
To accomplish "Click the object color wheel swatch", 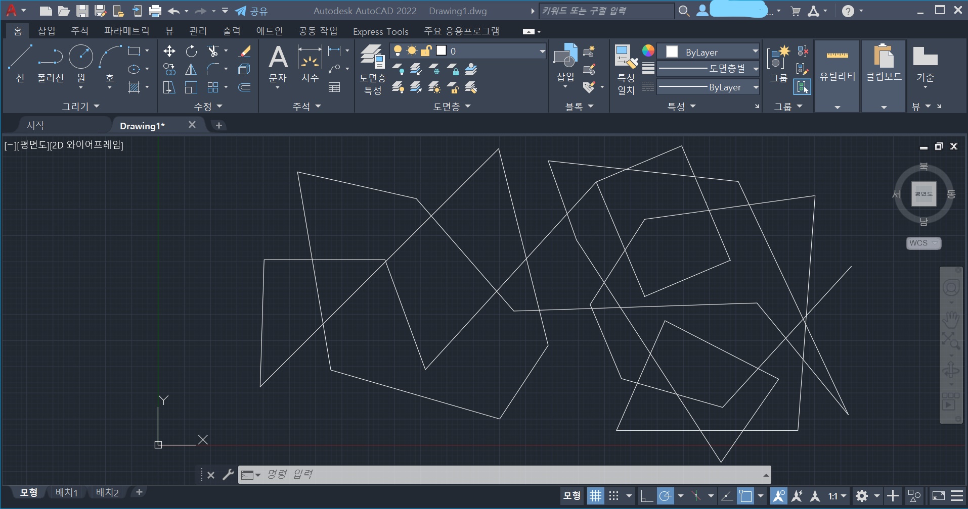I will [648, 51].
